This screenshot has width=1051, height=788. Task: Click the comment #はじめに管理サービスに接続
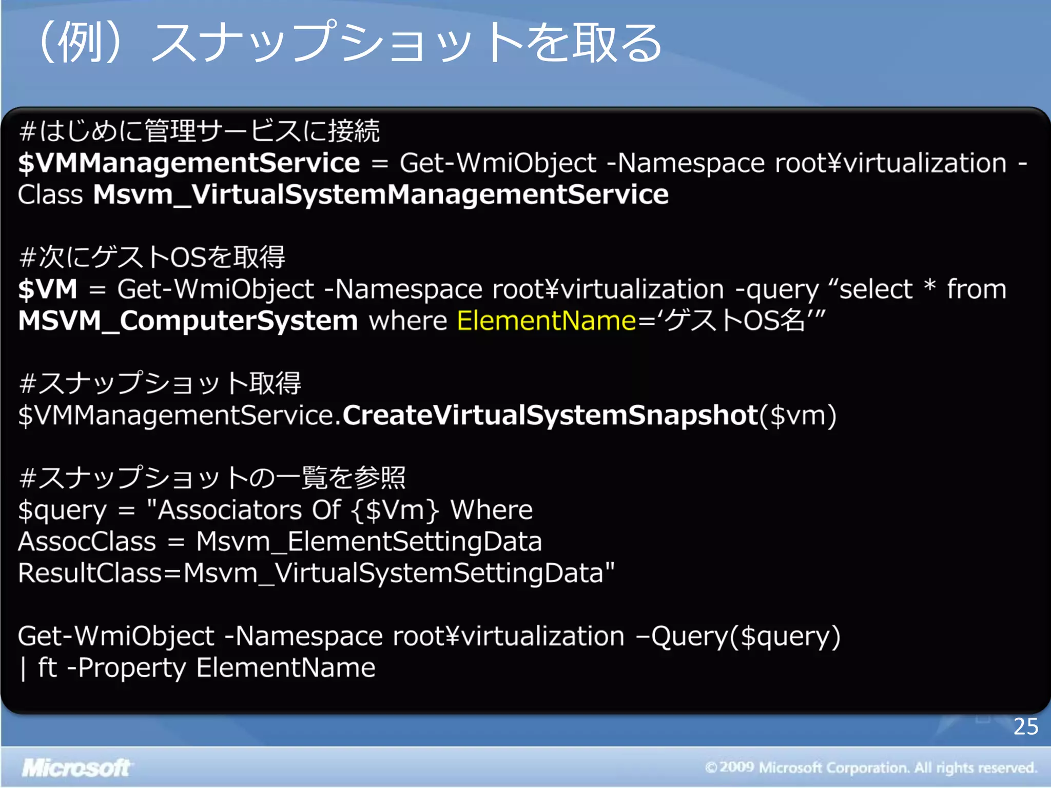199,131
